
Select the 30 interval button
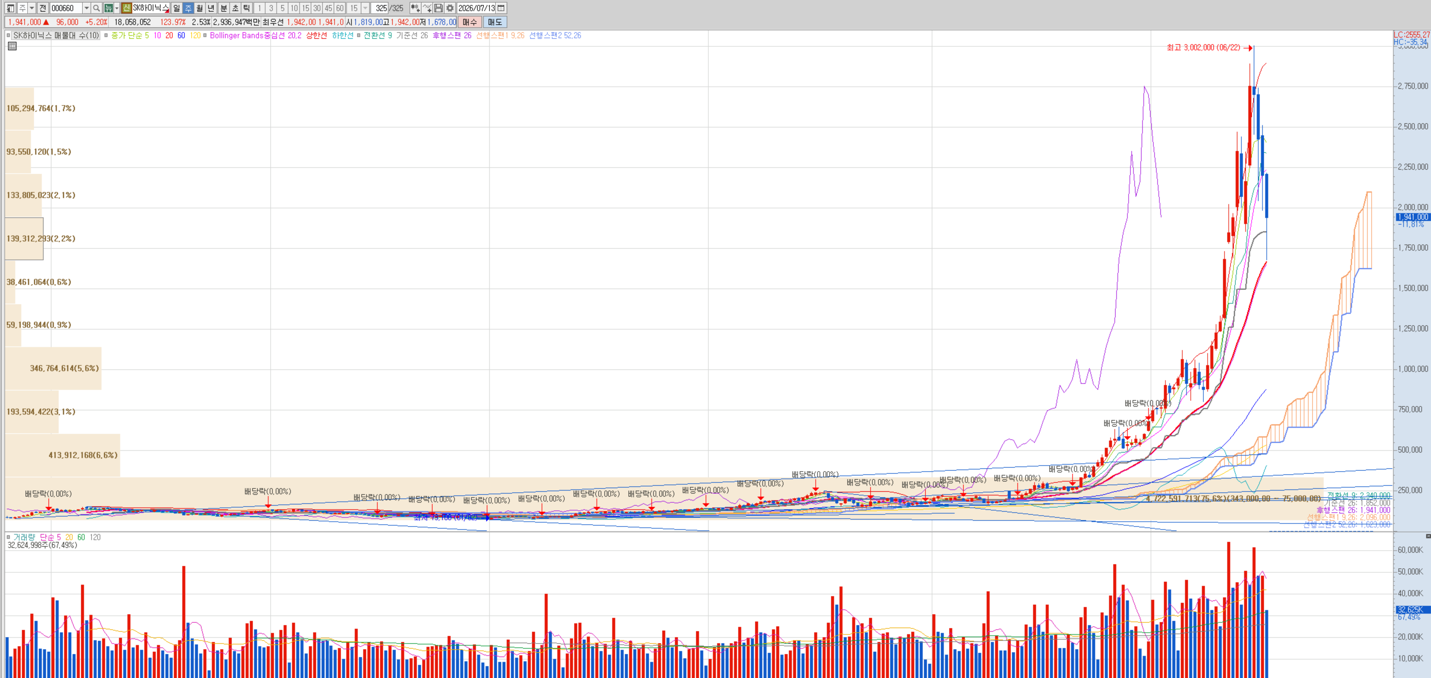317,8
